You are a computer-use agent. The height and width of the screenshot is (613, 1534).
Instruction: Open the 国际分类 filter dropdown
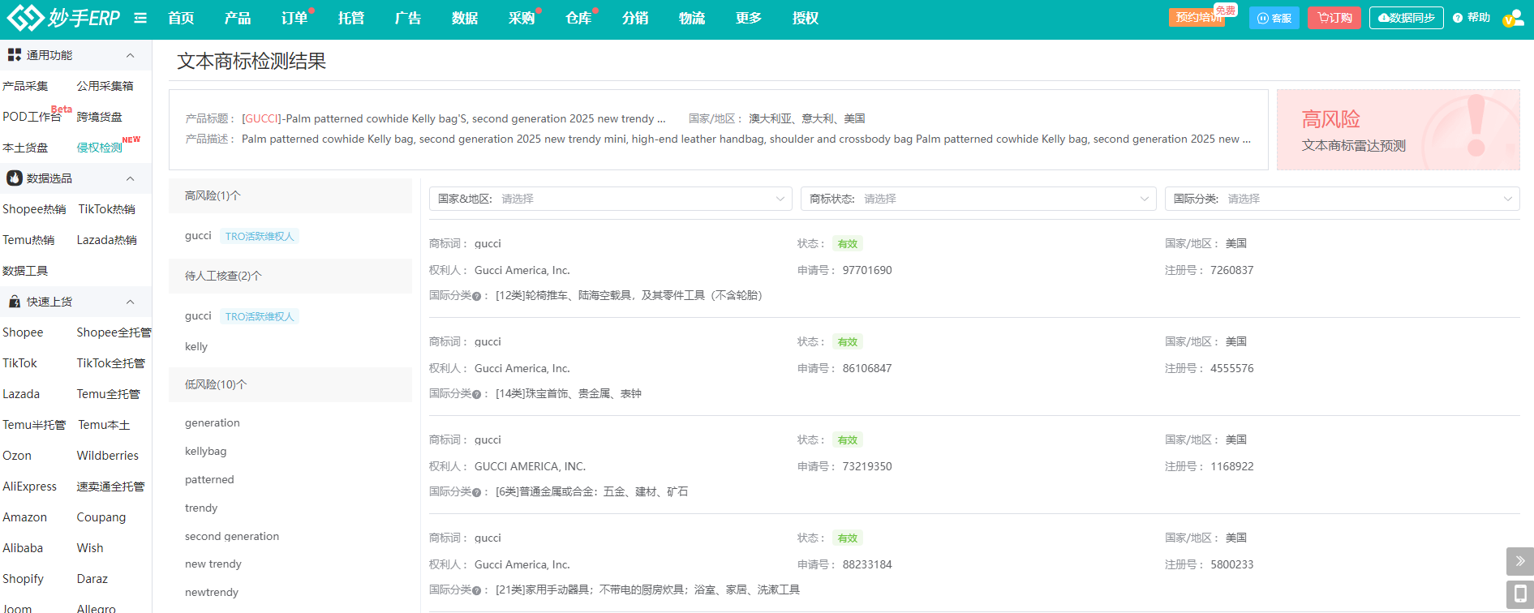pyautogui.click(x=1343, y=199)
